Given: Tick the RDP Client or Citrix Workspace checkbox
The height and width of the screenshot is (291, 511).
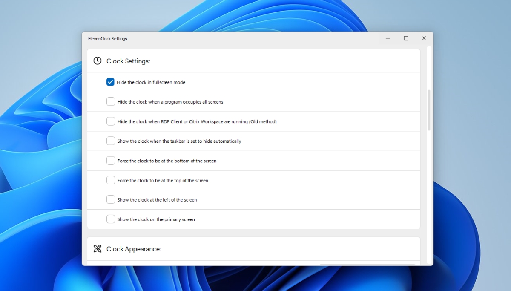Looking at the screenshot, I should point(111,121).
